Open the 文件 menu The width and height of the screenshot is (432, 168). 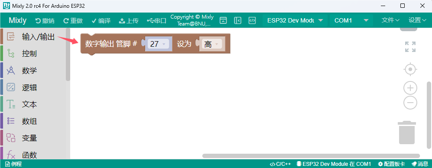click(x=390, y=20)
